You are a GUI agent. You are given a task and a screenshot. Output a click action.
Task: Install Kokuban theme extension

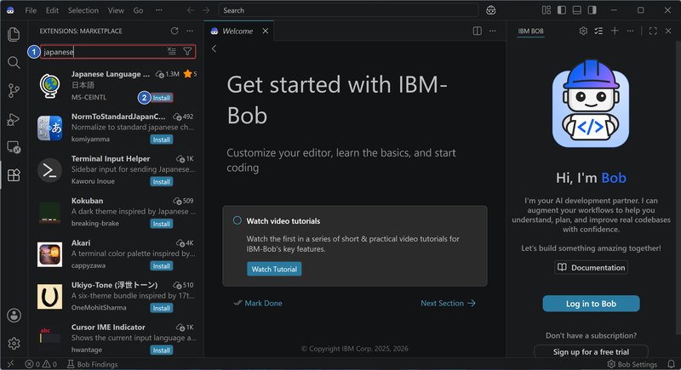point(162,224)
